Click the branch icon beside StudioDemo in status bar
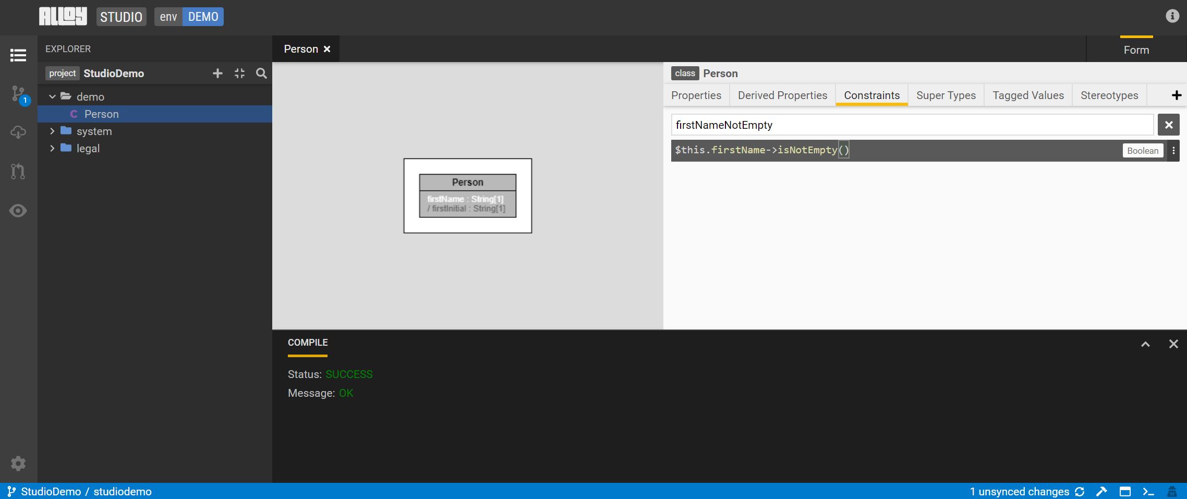The height and width of the screenshot is (499, 1187). point(11,492)
